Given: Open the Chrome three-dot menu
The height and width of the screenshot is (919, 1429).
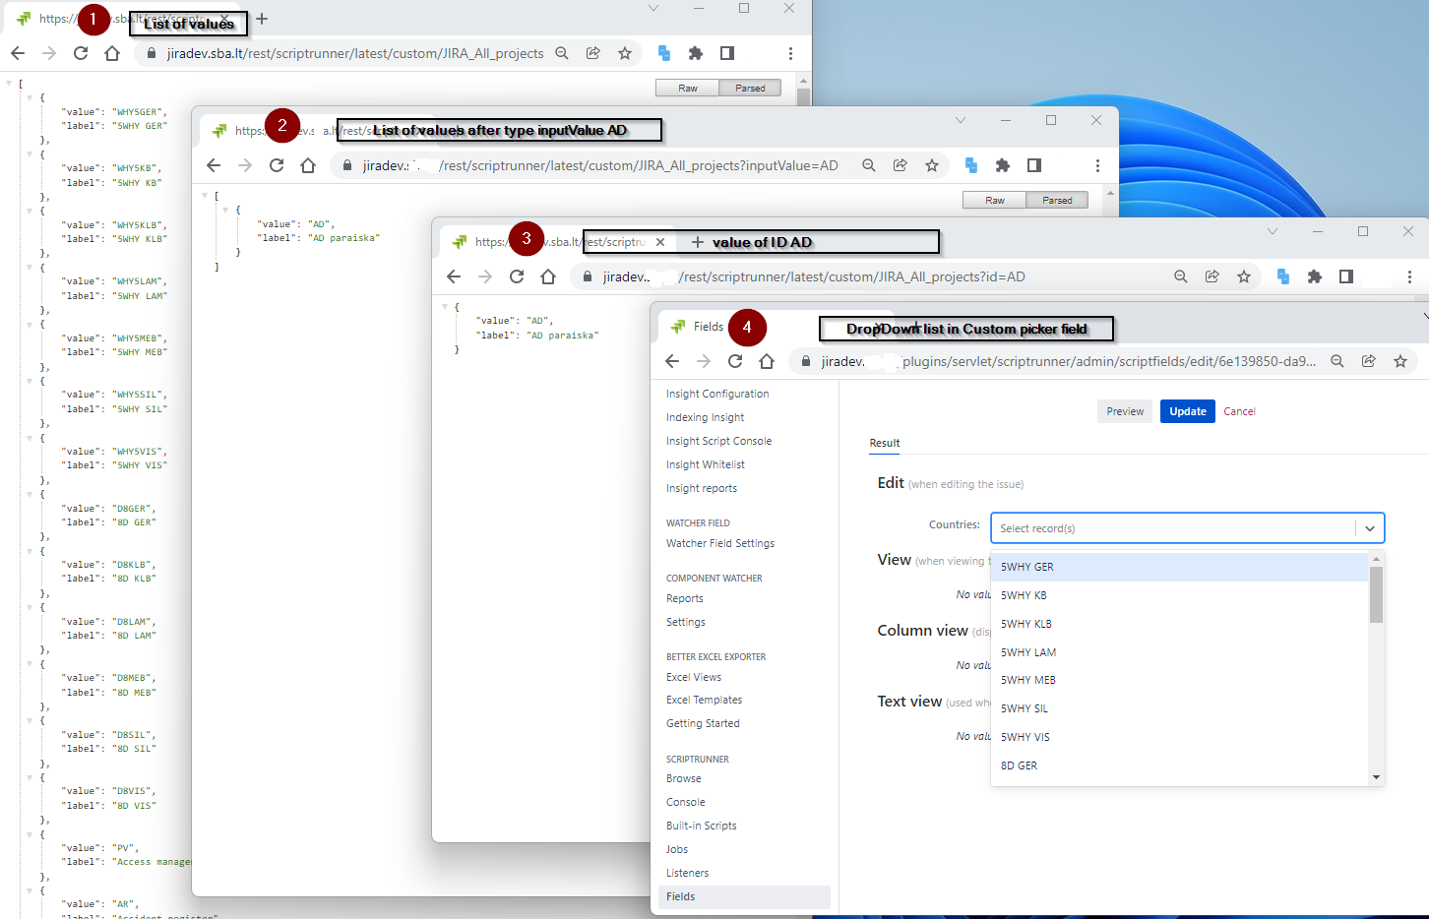Looking at the screenshot, I should [791, 54].
